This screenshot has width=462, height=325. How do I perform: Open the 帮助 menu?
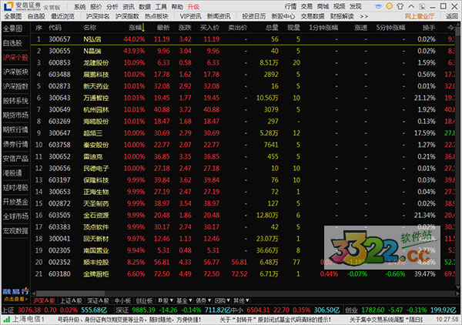point(177,6)
